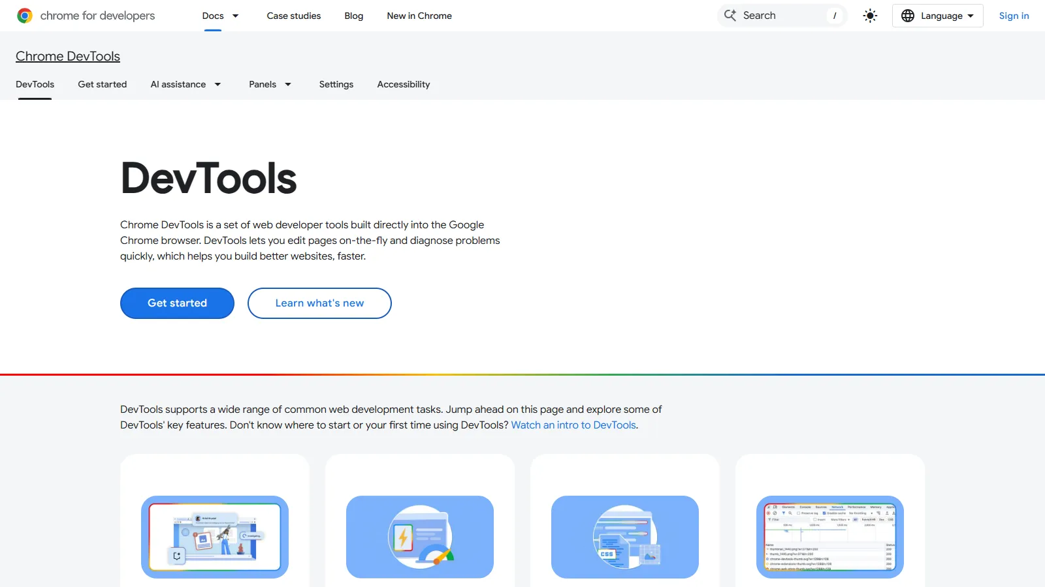Select the DevTools tab
1045x587 pixels.
[35, 84]
